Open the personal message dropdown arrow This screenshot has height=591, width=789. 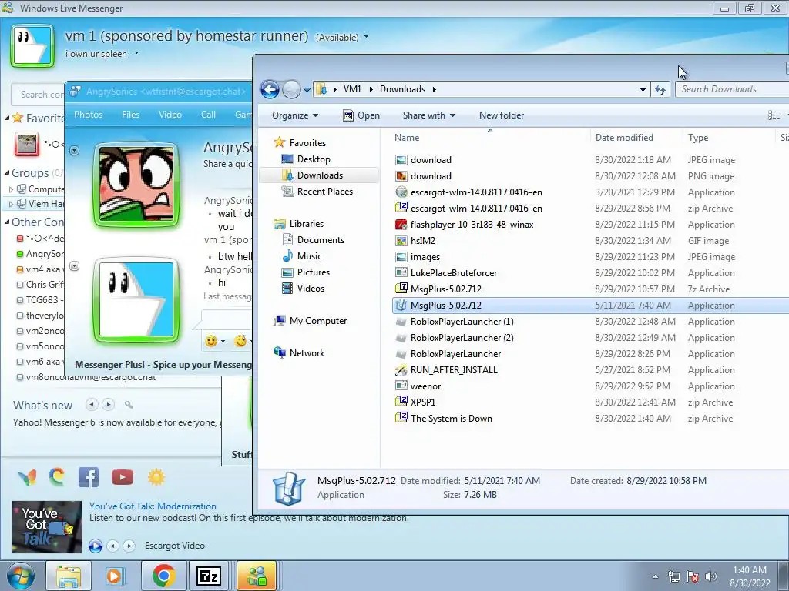(136, 53)
